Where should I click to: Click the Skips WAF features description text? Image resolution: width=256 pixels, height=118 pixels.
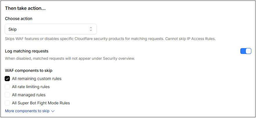click(110, 39)
